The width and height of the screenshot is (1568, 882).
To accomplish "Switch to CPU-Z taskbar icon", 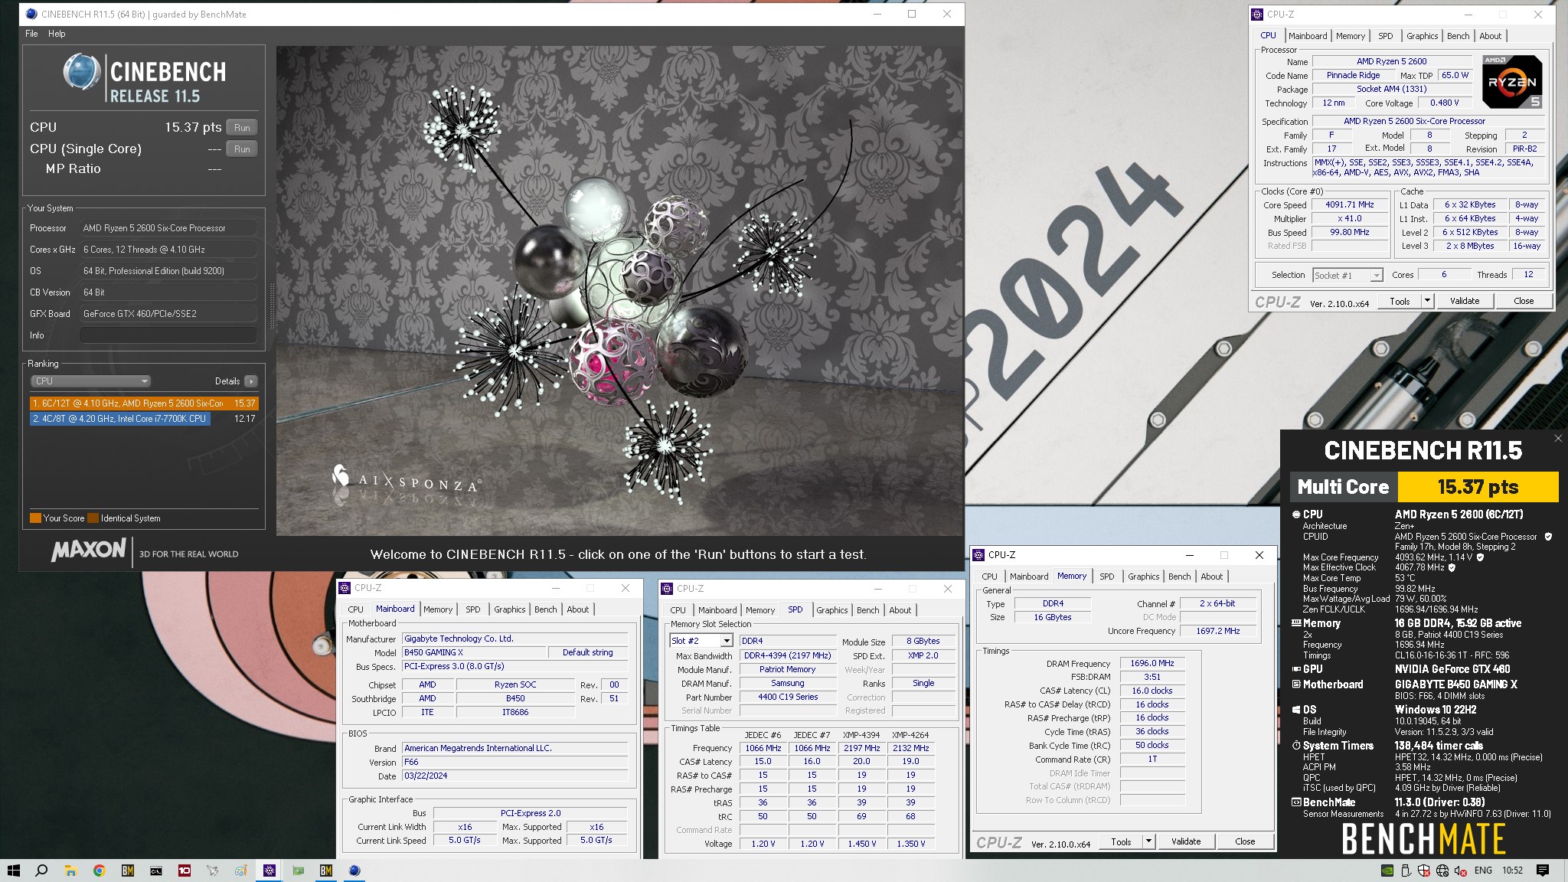I will (269, 871).
